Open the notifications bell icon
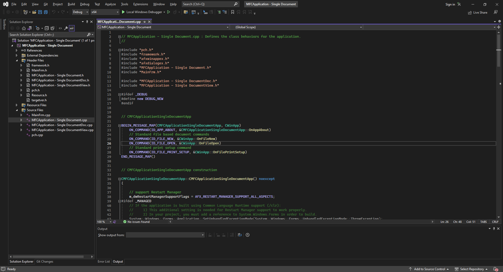 (x=495, y=269)
